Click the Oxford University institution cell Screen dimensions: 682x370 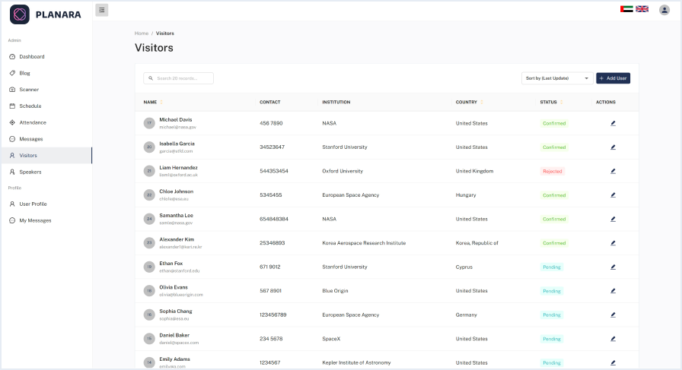point(343,171)
